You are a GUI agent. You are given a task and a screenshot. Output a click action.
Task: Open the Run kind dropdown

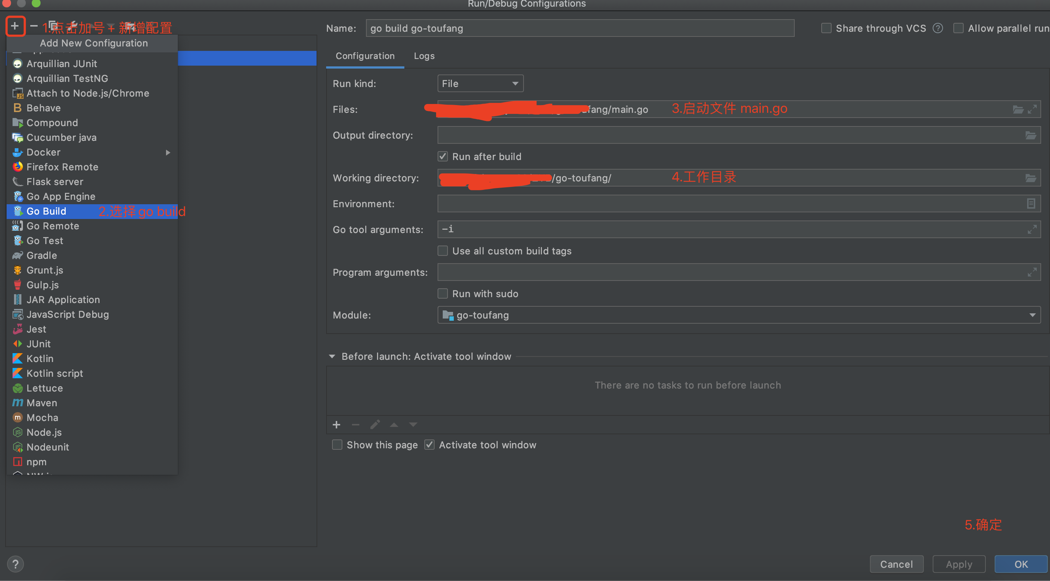click(x=480, y=84)
